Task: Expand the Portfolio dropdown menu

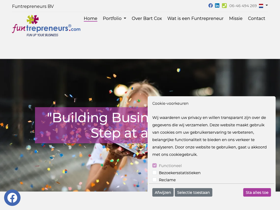Action: pyautogui.click(x=115, y=18)
